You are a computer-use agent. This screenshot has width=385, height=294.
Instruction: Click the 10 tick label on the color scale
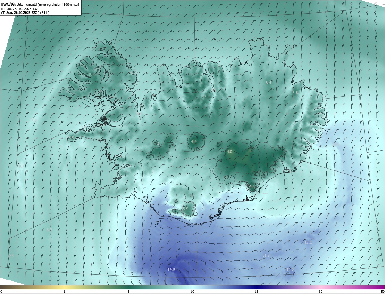(x=192, y=292)
